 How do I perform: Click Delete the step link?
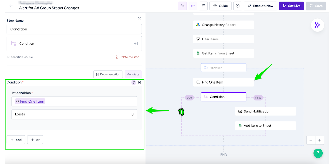127,57
